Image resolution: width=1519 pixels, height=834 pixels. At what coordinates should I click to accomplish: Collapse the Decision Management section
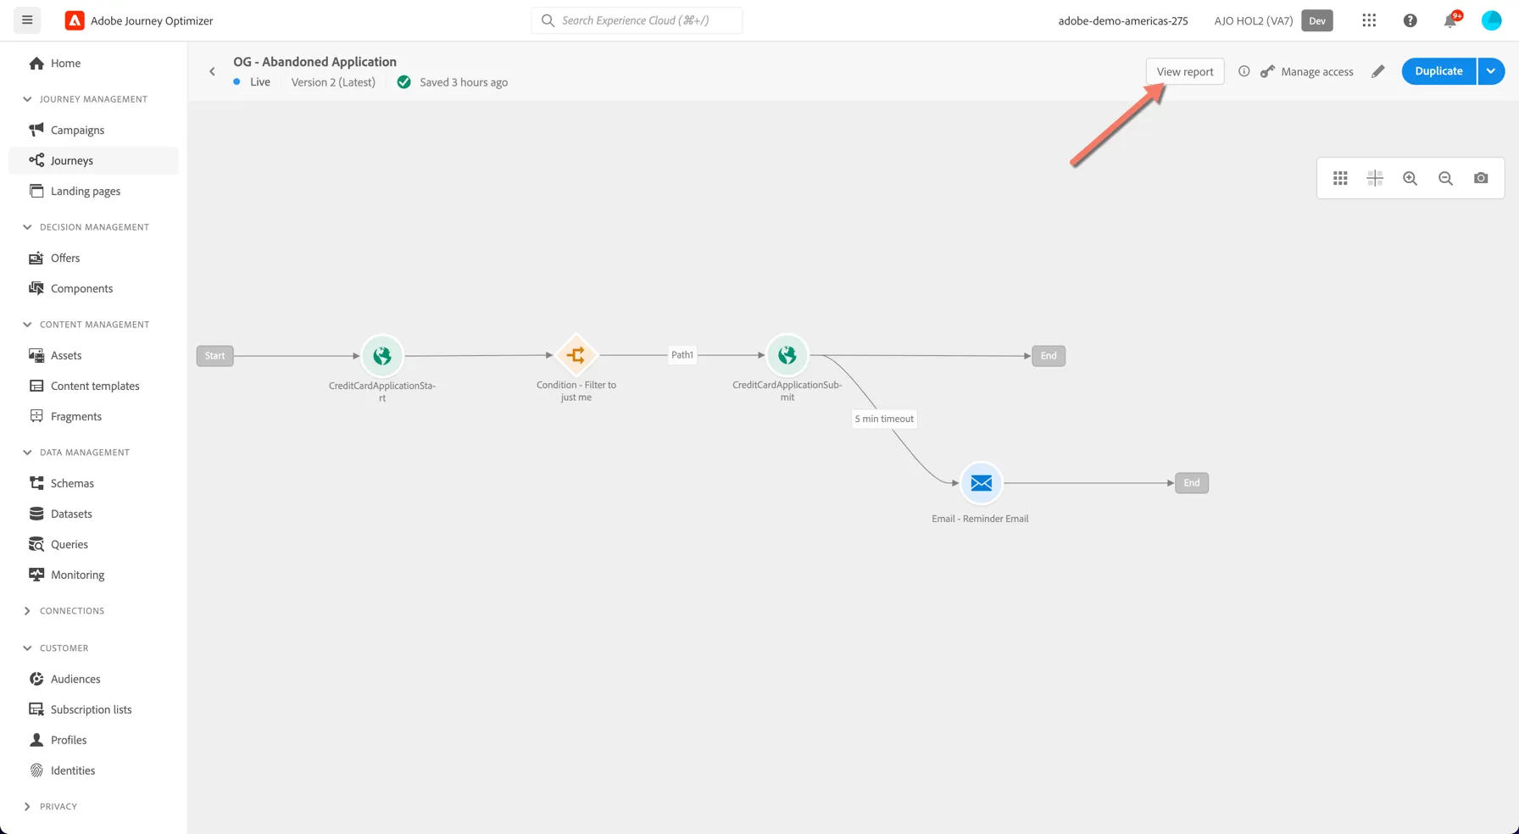[27, 227]
